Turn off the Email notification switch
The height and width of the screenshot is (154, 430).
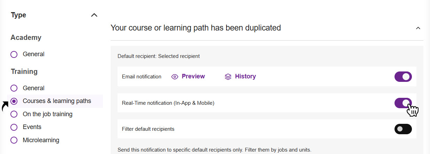(x=403, y=77)
